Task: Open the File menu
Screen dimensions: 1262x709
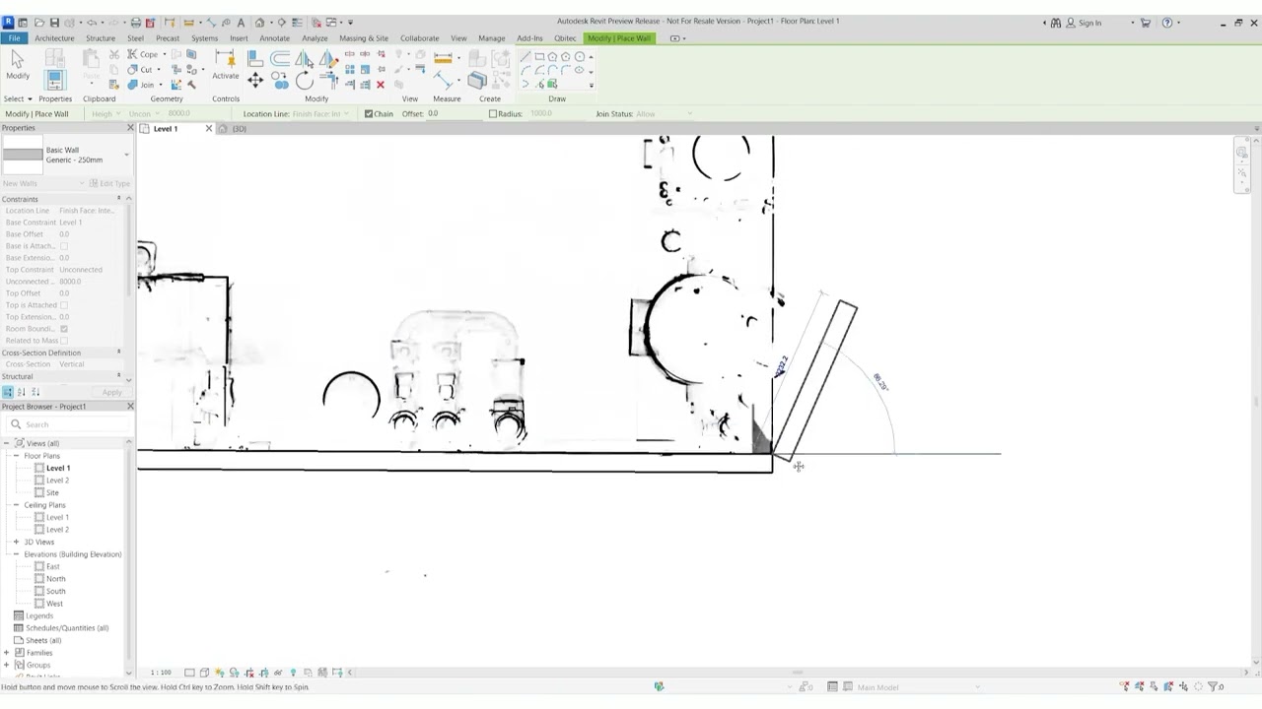Action: (x=15, y=38)
